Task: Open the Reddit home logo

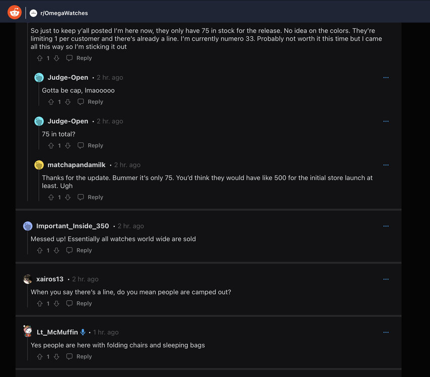Action: pos(15,12)
